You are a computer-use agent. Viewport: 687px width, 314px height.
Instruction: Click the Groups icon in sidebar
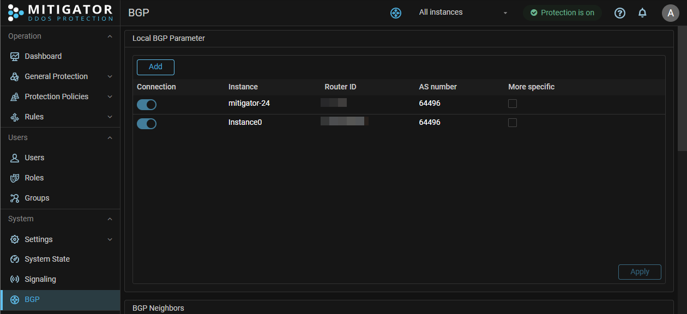[15, 198]
